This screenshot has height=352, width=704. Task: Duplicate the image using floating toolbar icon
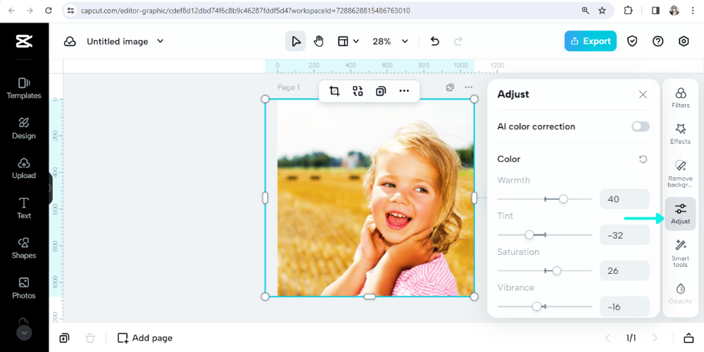pyautogui.click(x=381, y=91)
